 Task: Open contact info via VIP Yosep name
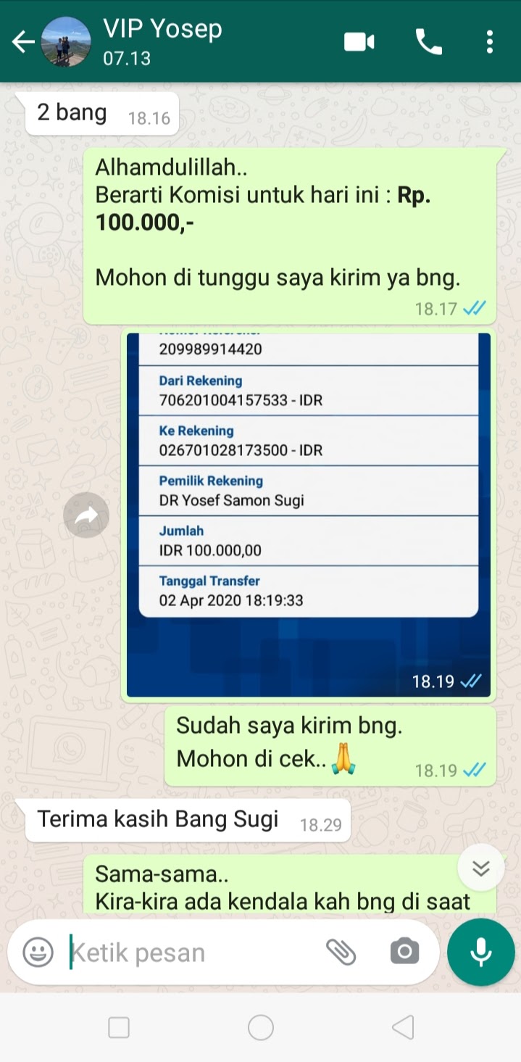tap(162, 29)
